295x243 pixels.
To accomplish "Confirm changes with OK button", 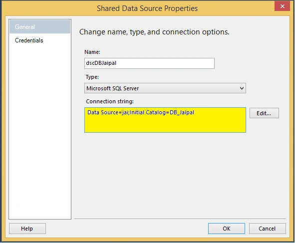I will [227, 229].
